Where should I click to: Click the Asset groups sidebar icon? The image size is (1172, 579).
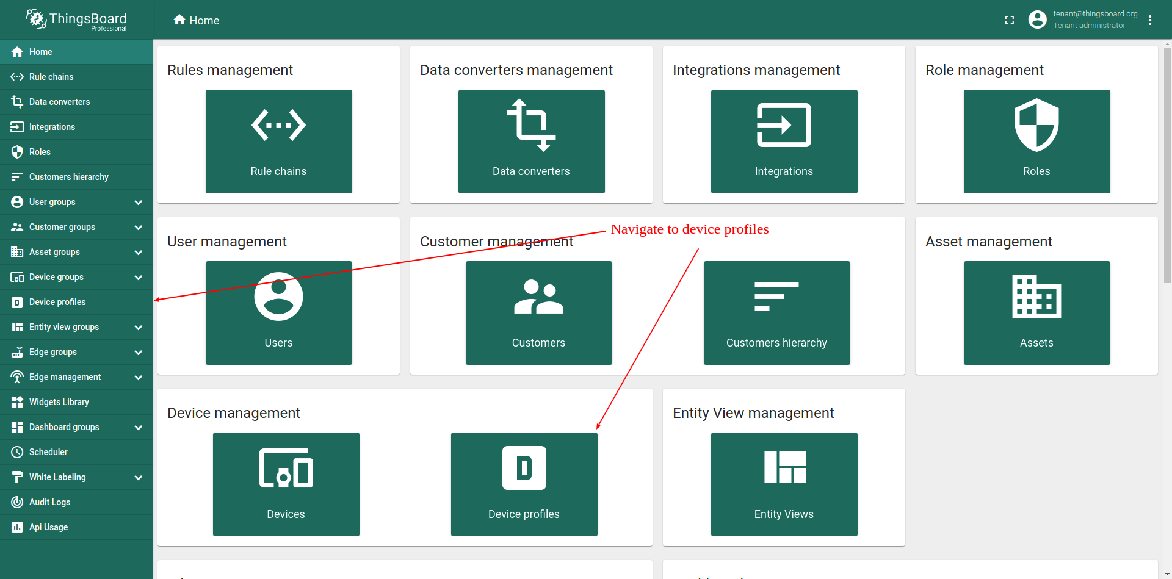point(17,252)
